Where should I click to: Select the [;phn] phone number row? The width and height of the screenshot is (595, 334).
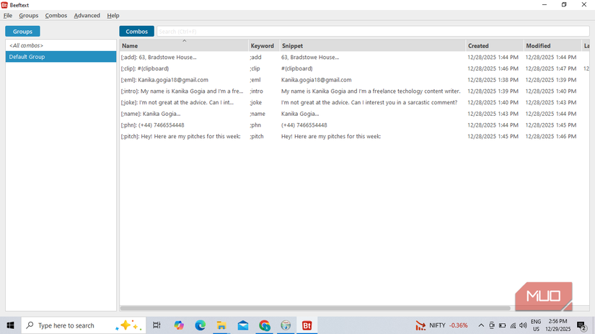354,125
